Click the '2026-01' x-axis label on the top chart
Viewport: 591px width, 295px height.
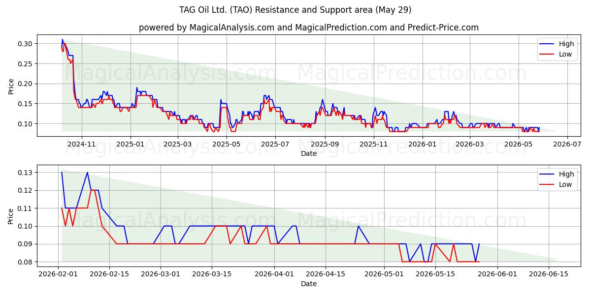423,144
